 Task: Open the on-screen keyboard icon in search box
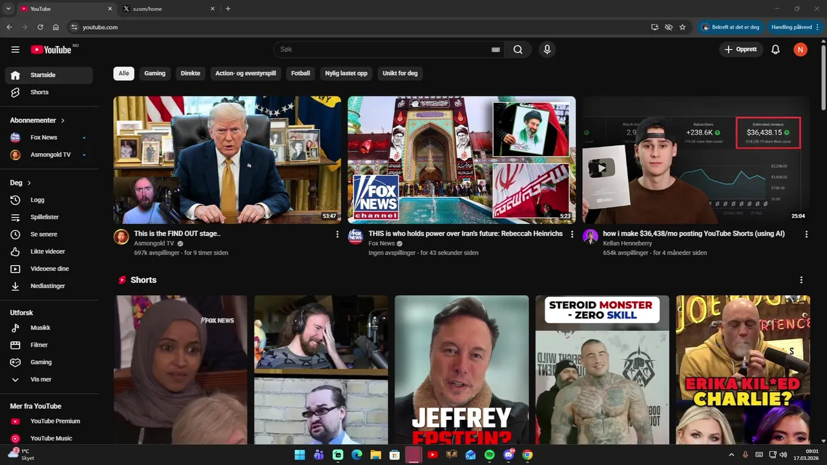(x=496, y=50)
